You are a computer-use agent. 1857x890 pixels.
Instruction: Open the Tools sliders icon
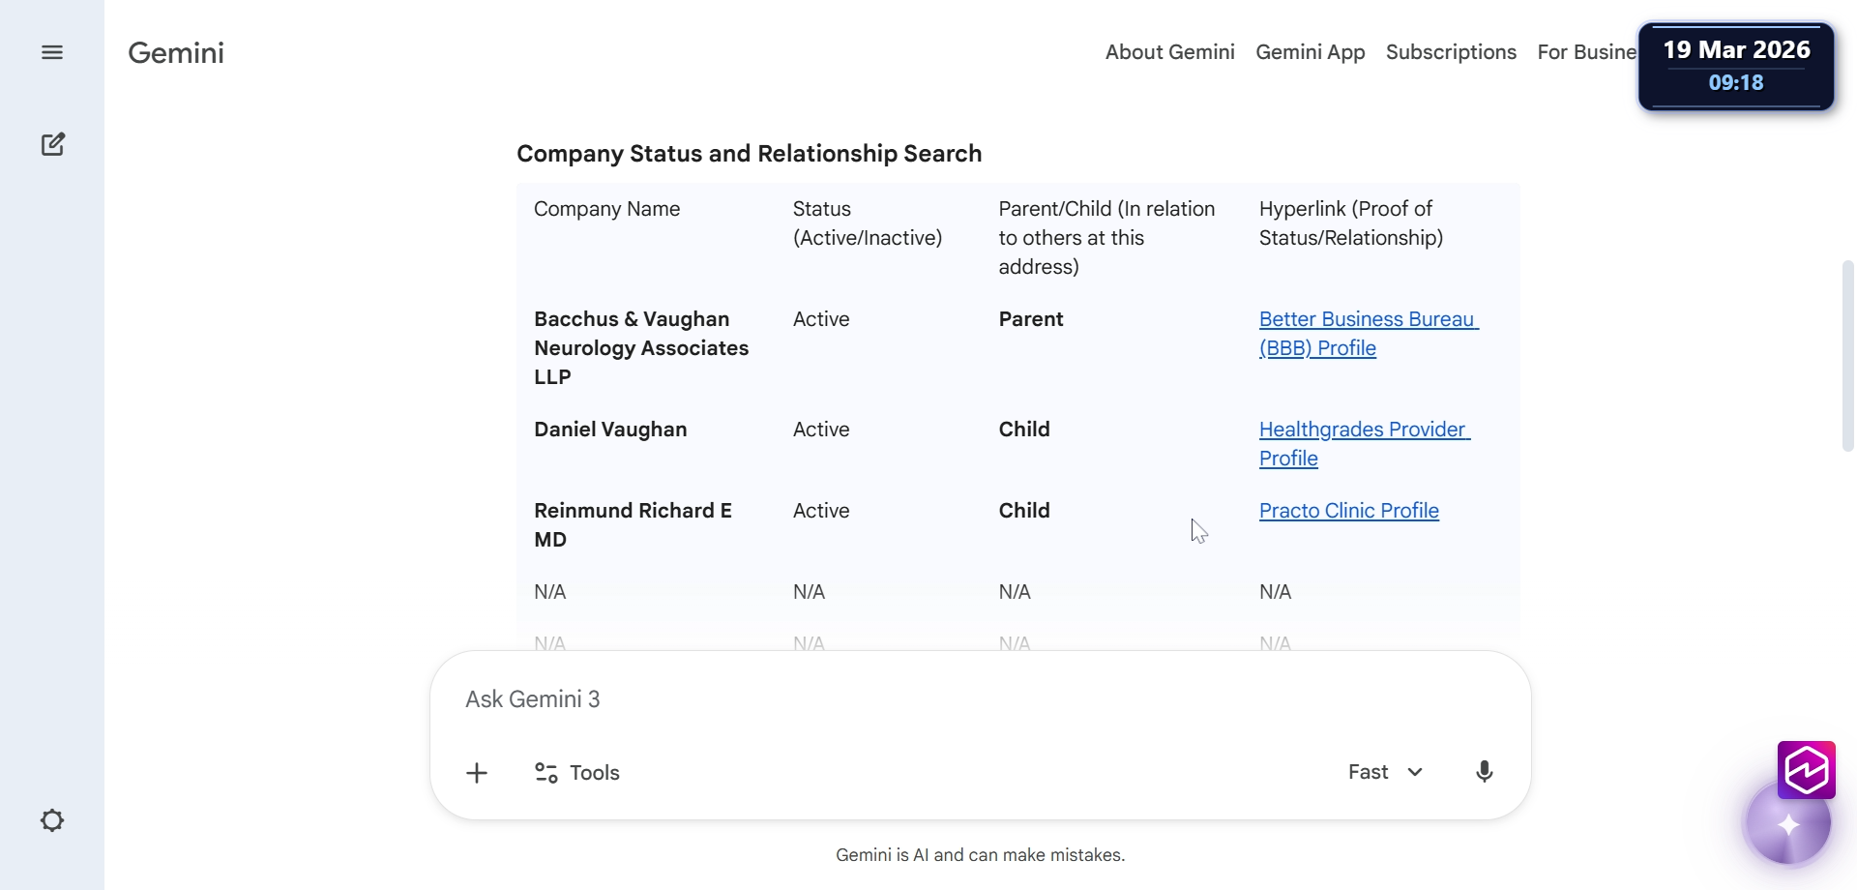546,773
